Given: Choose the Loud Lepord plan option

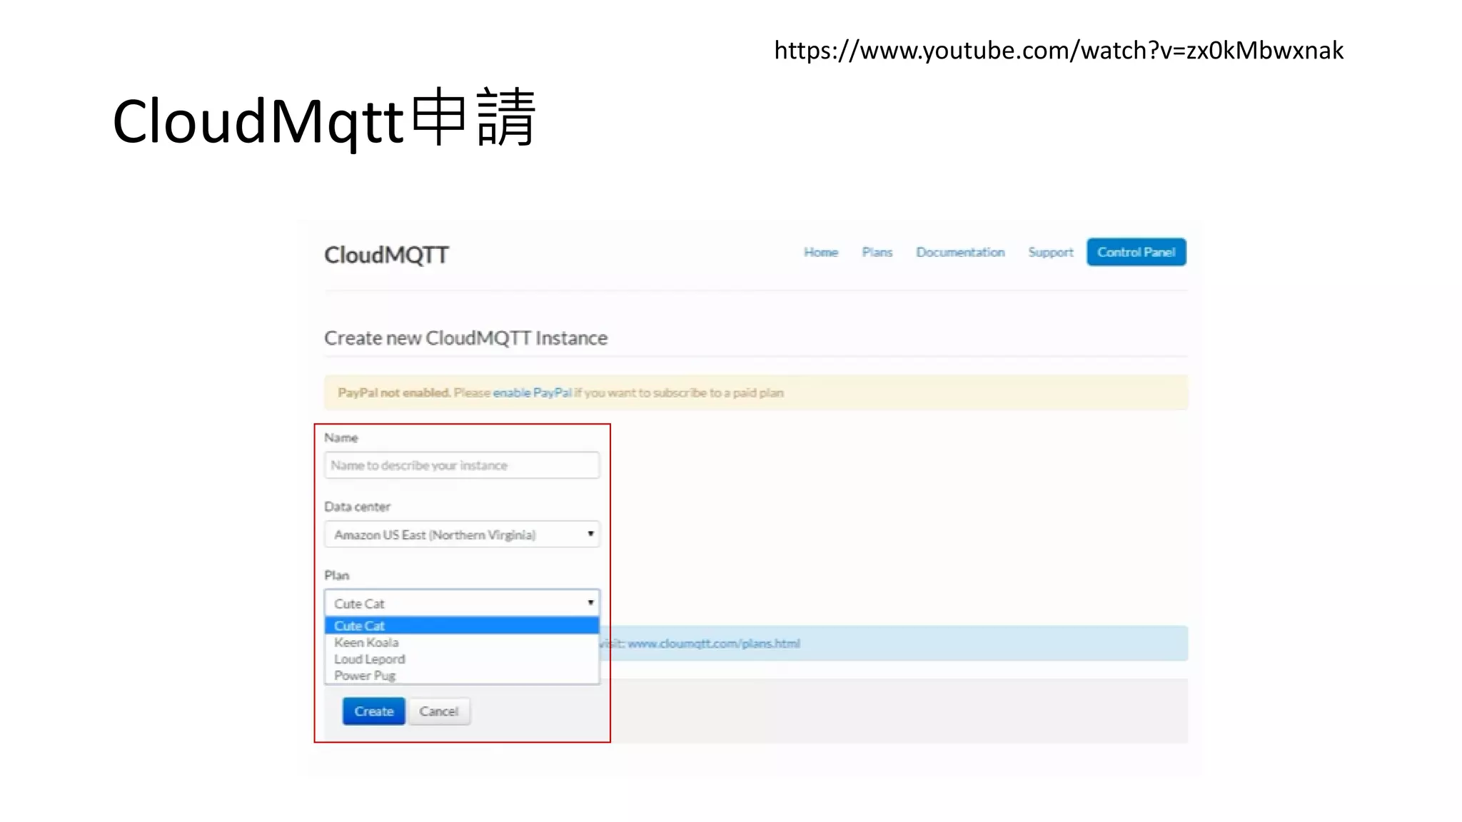Looking at the screenshot, I should coord(462,659).
